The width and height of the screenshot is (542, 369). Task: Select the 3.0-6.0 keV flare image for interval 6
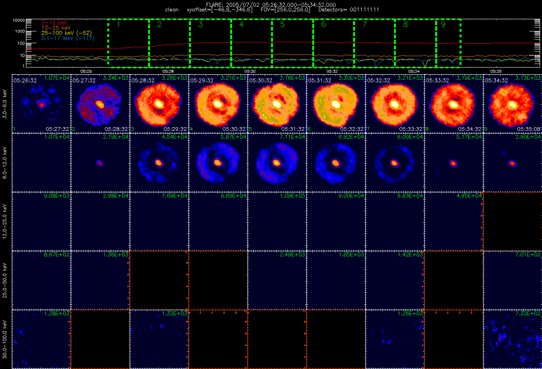[x=336, y=104]
